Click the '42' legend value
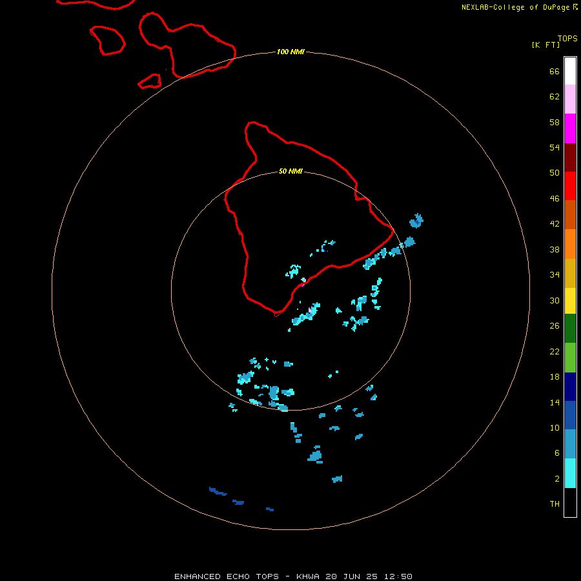 coord(555,223)
